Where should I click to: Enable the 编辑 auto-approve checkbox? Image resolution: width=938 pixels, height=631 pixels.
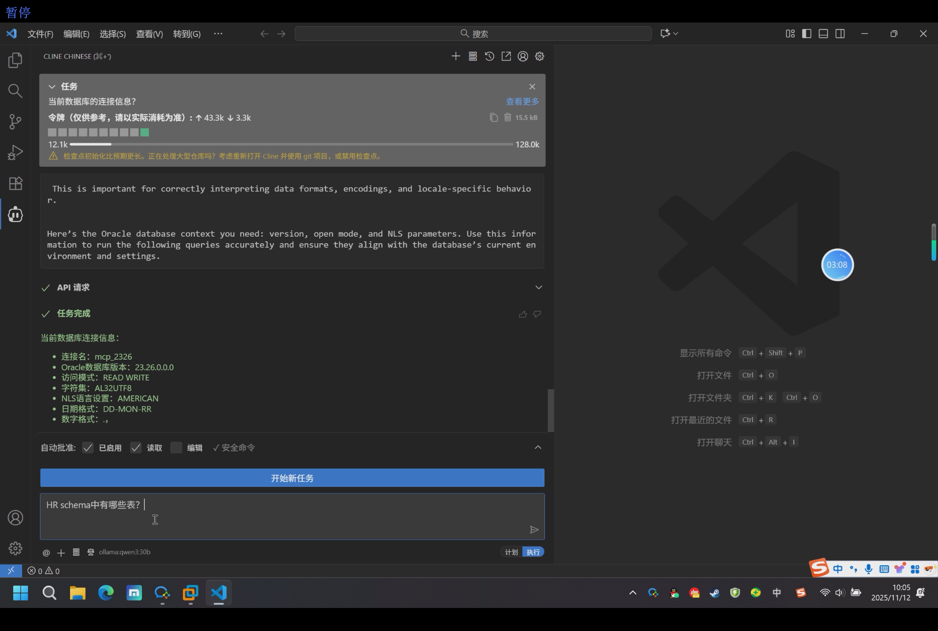click(x=176, y=448)
